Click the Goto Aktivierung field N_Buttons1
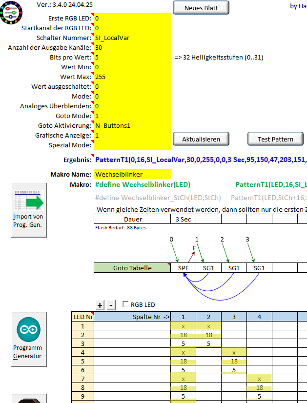 coord(132,125)
